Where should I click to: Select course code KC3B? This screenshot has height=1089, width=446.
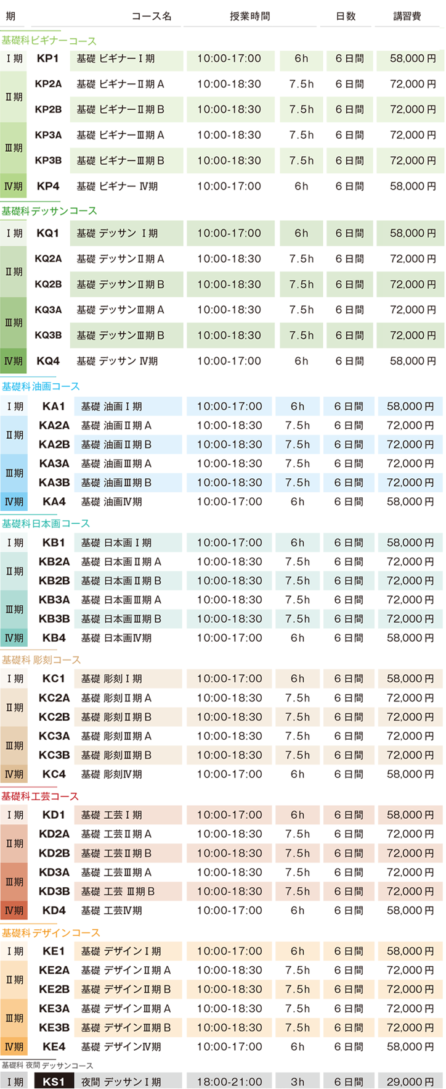54,755
